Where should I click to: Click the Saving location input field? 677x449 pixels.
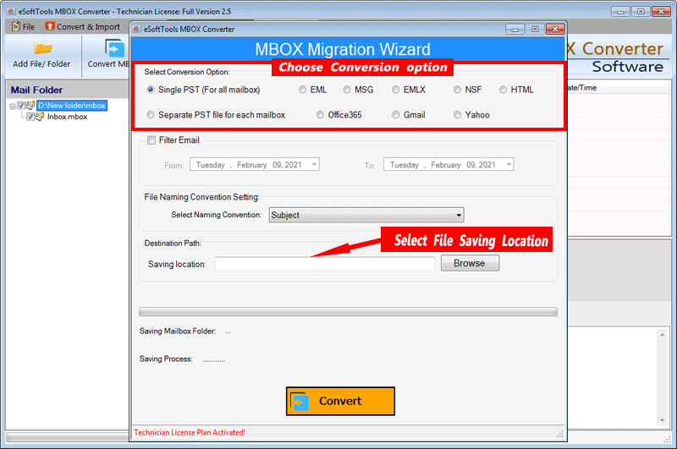[324, 264]
